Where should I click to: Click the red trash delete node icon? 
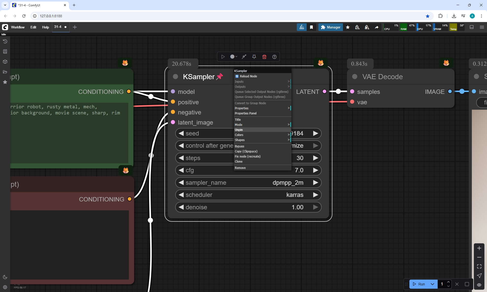pos(264,57)
